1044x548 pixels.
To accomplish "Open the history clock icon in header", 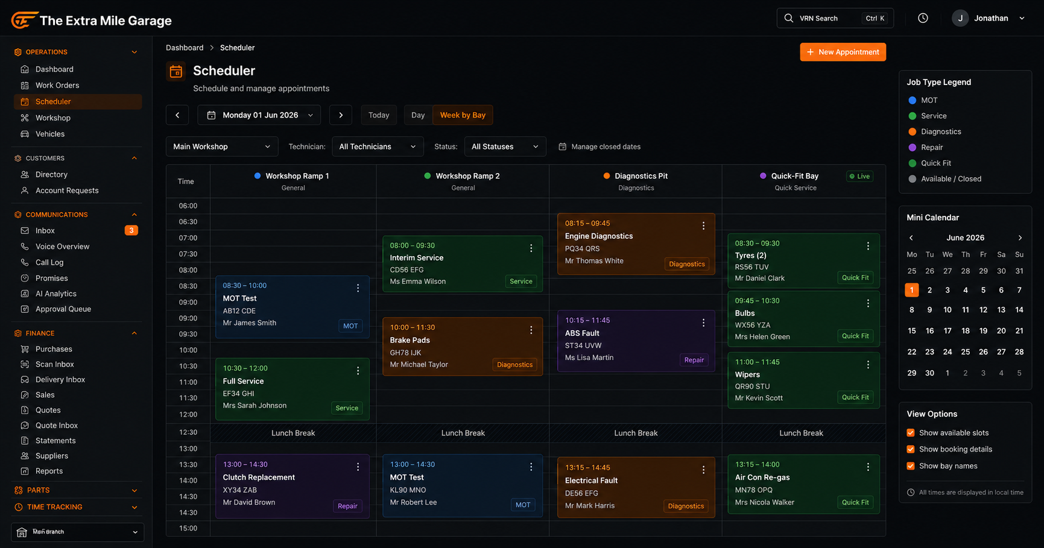I will click(923, 18).
